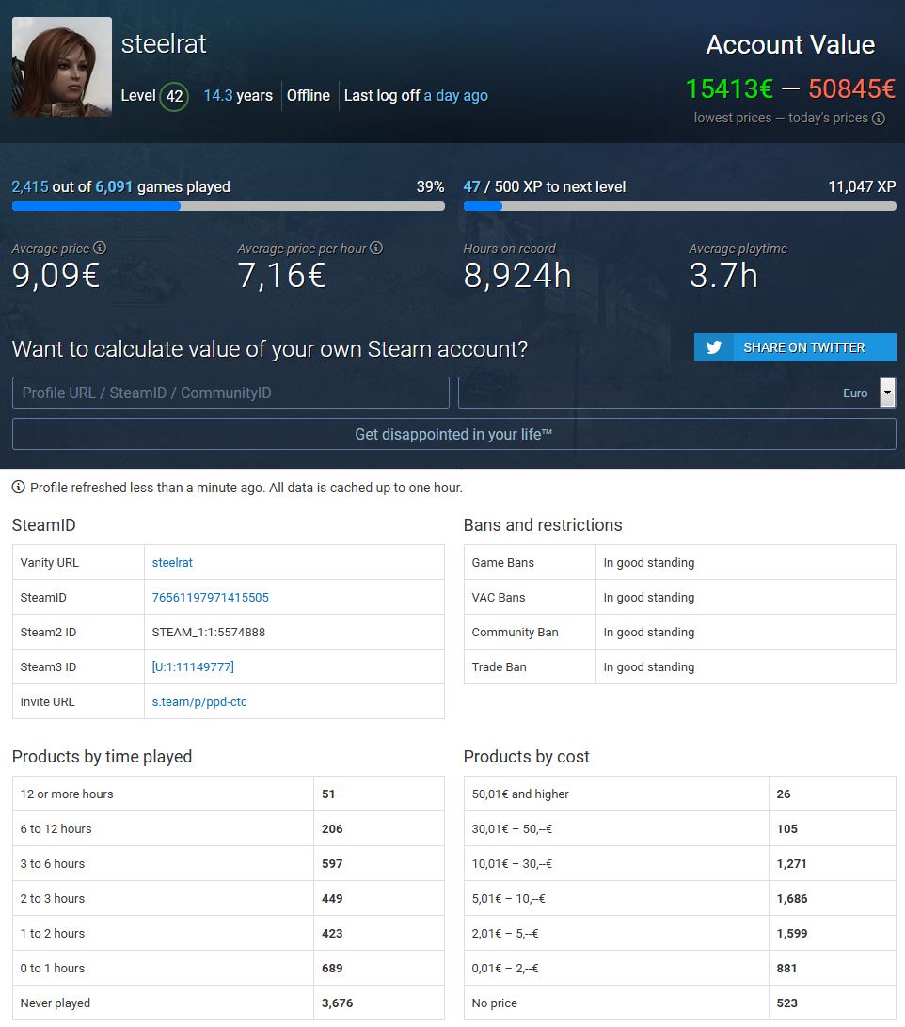
Task: Click the Game Bans row label
Action: (x=502, y=562)
